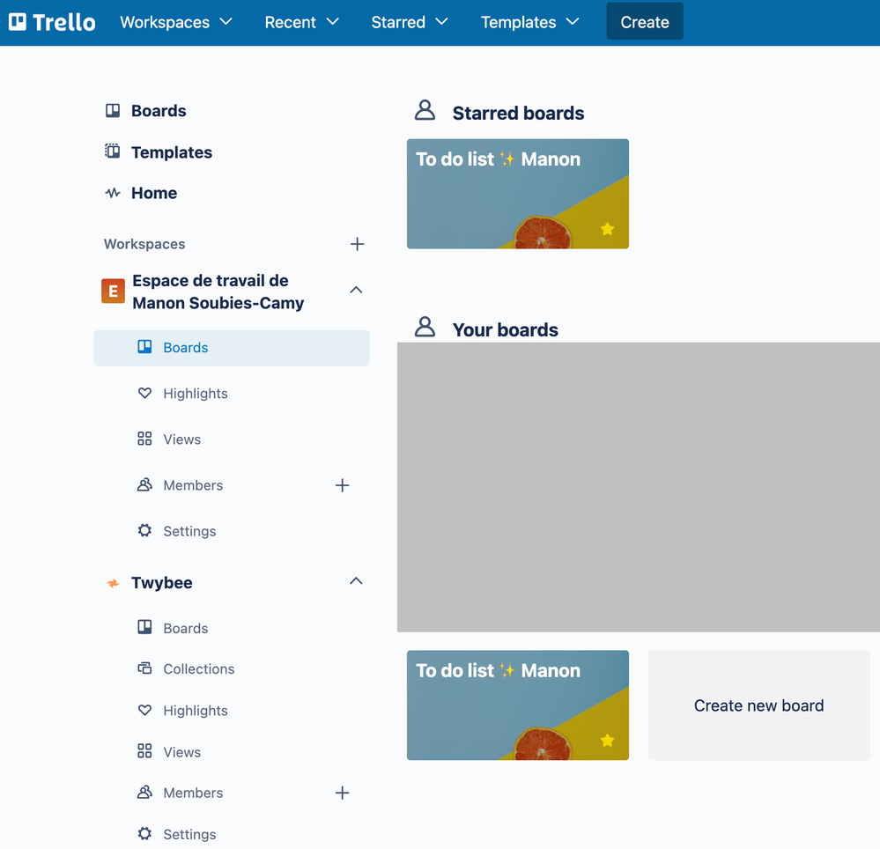Open the Starred dropdown menu
Image resolution: width=880 pixels, height=849 pixels.
pyautogui.click(x=410, y=22)
